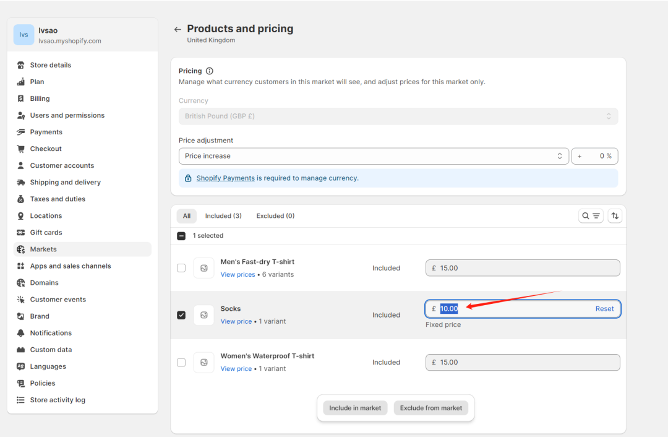Click the Socks product image placeholder

(203, 315)
